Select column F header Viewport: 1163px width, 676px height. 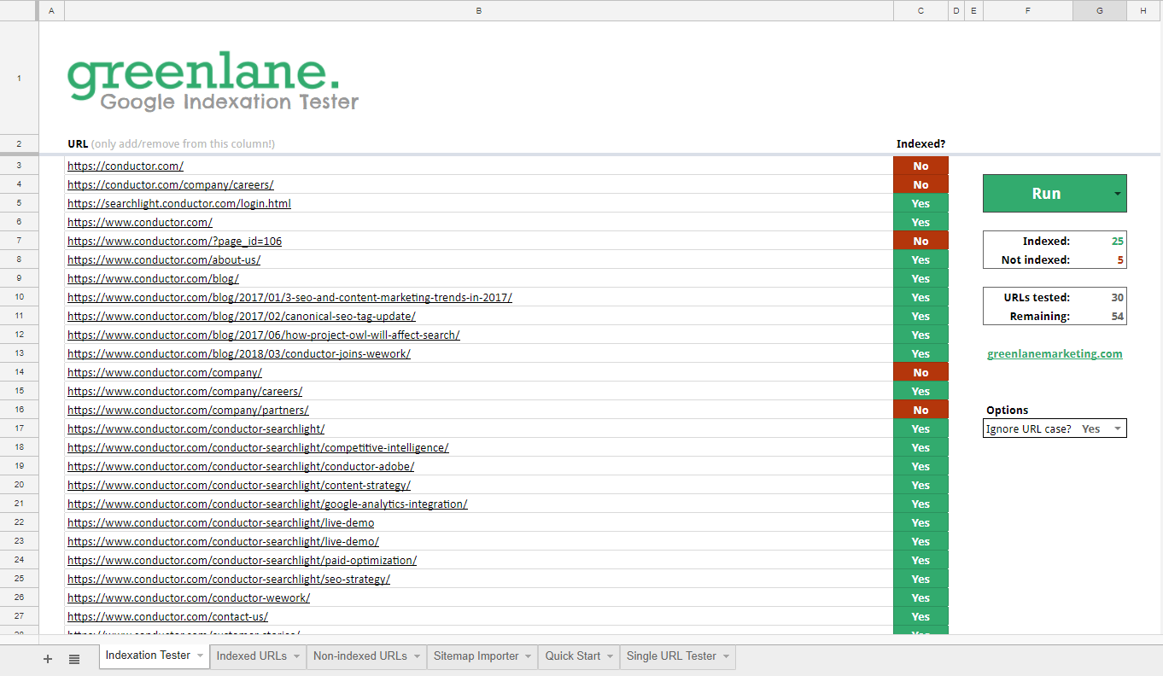[x=1027, y=10]
